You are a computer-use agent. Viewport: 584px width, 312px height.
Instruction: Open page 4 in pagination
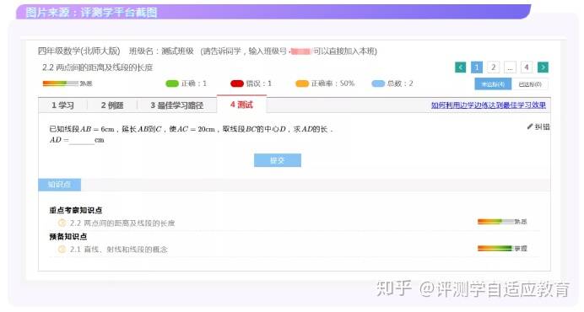(527, 67)
